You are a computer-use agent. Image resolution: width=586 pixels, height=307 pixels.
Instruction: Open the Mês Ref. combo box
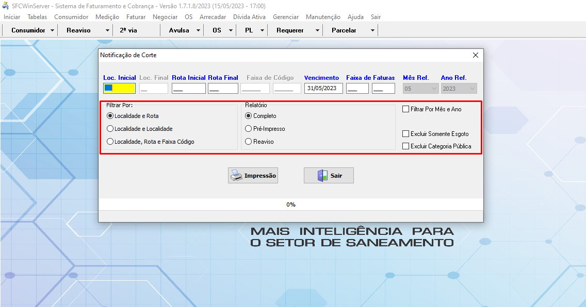pos(420,89)
